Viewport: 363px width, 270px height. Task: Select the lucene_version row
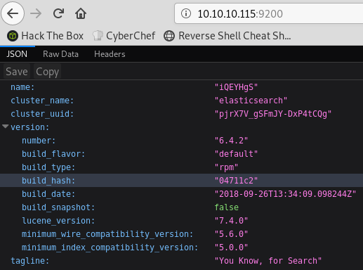click(181, 221)
